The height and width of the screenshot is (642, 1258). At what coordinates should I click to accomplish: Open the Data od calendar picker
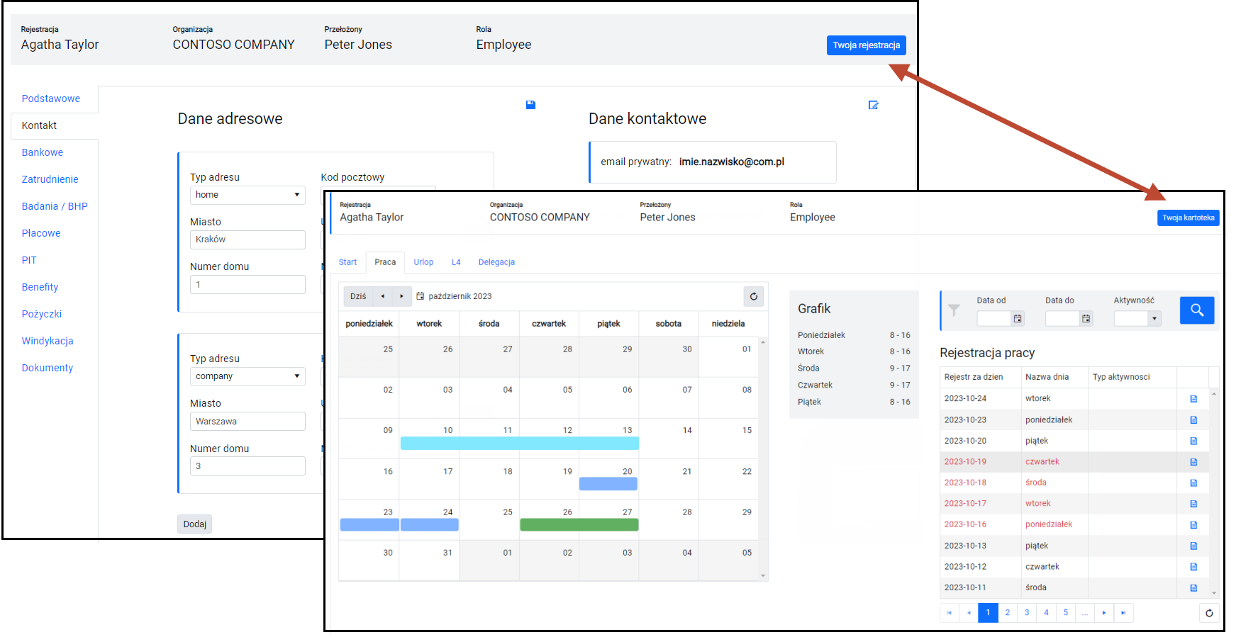(x=1018, y=319)
